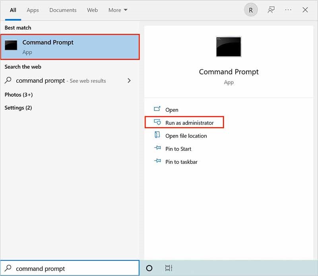Expand the Settings (2) search results
This screenshot has width=318, height=276.
(x=18, y=107)
